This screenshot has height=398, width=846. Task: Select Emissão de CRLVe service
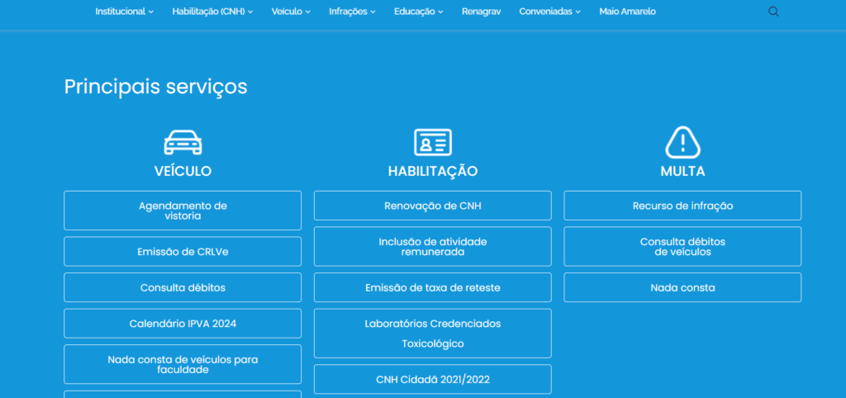183,252
